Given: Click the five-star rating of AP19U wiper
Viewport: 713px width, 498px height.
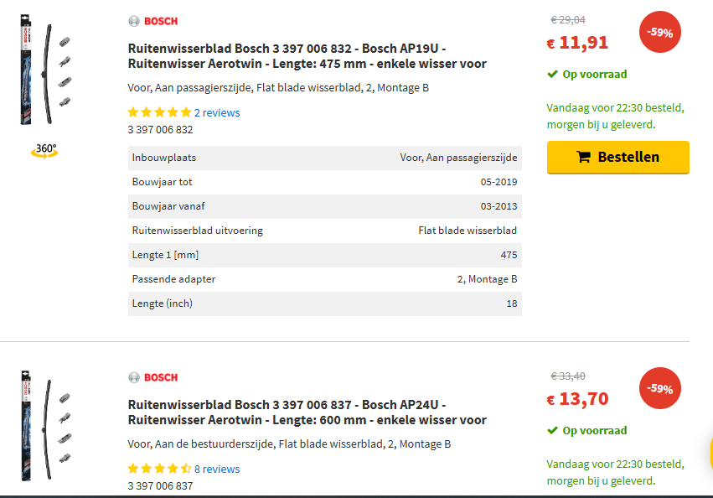Looking at the screenshot, I should (159, 112).
